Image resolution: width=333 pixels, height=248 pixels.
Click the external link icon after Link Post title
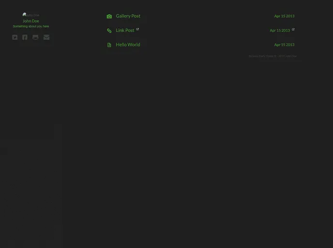point(137,30)
